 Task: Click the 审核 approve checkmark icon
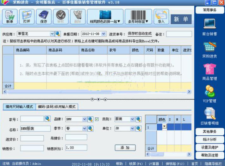coord(61,16)
